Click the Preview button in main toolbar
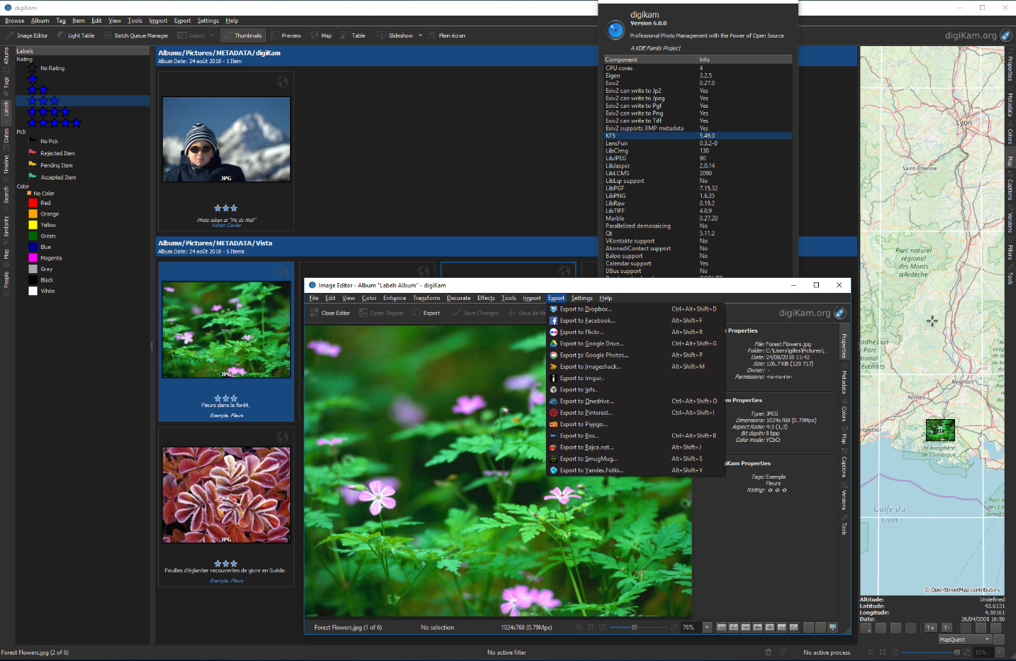1016x661 pixels. pyautogui.click(x=286, y=35)
